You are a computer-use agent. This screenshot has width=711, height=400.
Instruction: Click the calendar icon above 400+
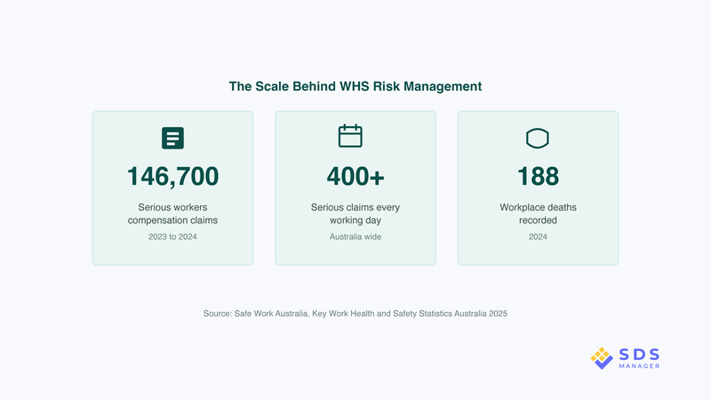350,136
